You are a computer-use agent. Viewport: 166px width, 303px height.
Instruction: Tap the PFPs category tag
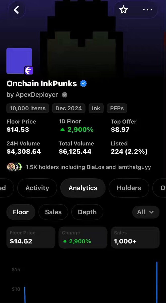click(117, 108)
